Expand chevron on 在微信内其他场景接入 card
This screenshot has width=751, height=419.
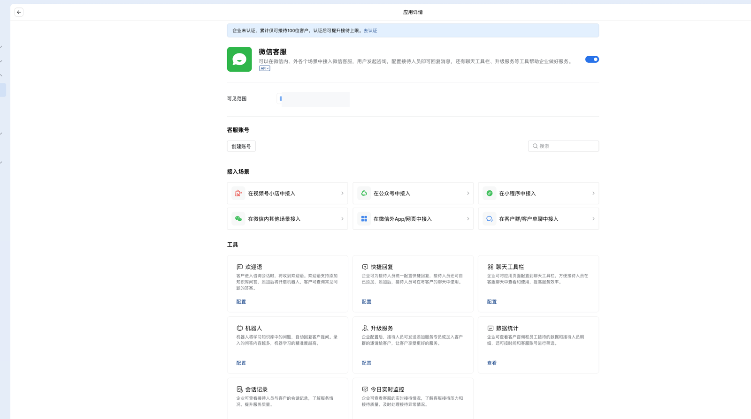tap(342, 219)
